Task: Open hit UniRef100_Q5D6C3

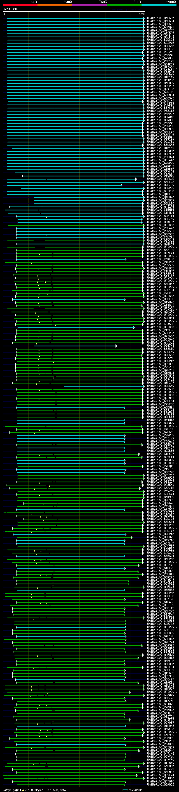Action: [161, 25]
